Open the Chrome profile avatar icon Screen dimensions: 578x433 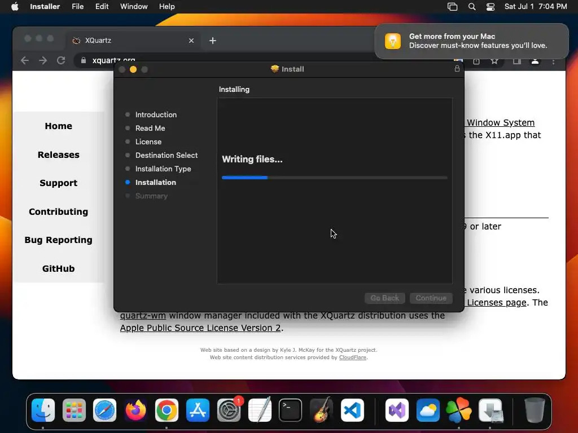[535, 61]
